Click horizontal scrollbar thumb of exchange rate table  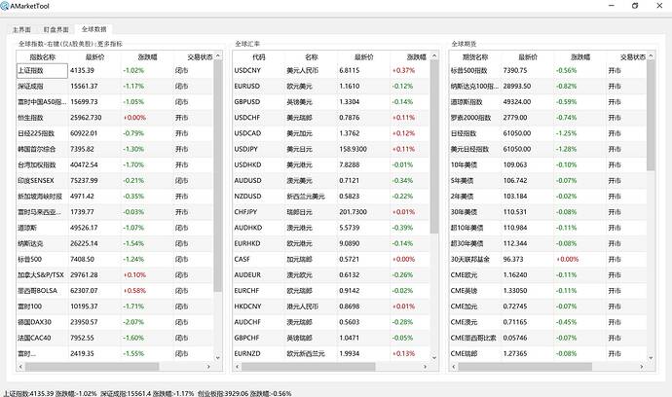[x=309, y=367]
